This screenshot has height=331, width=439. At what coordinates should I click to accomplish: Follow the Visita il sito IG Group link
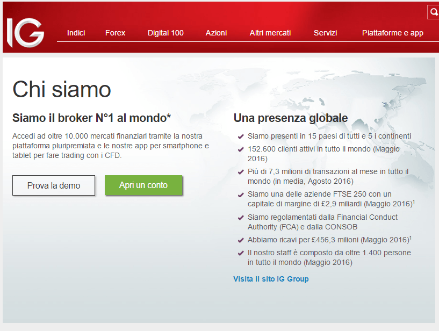(271, 279)
